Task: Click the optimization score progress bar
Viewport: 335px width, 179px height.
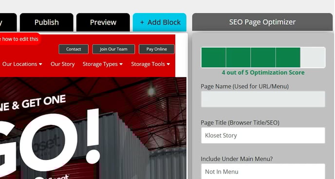Action: pos(263,57)
